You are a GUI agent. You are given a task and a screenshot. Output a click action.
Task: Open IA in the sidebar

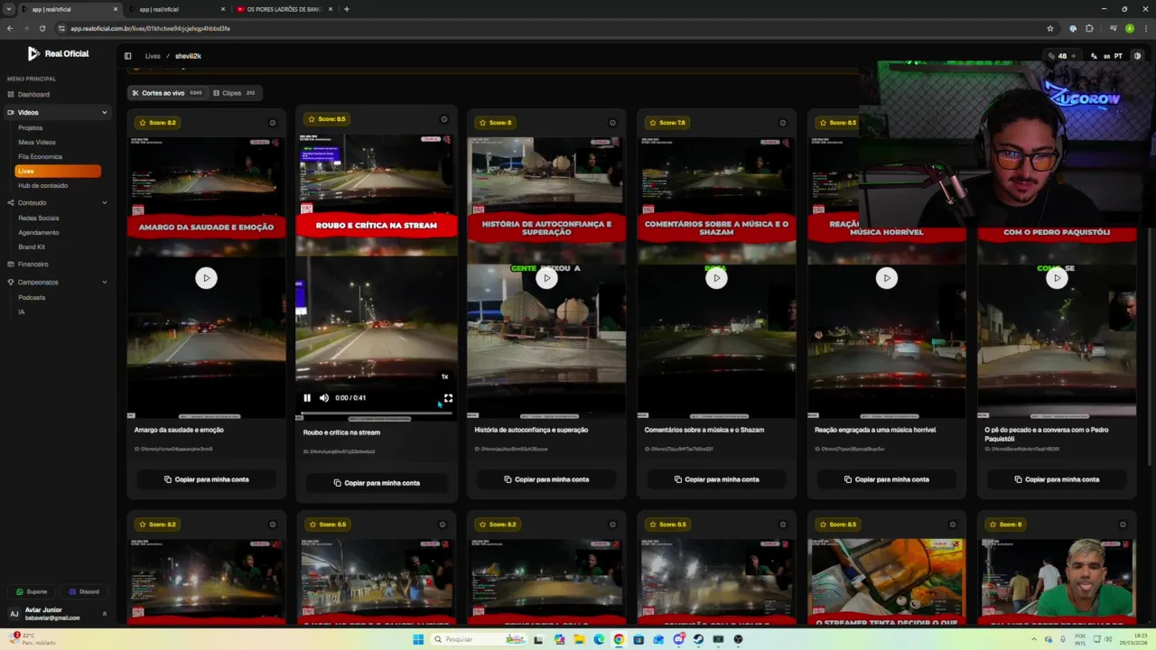22,312
